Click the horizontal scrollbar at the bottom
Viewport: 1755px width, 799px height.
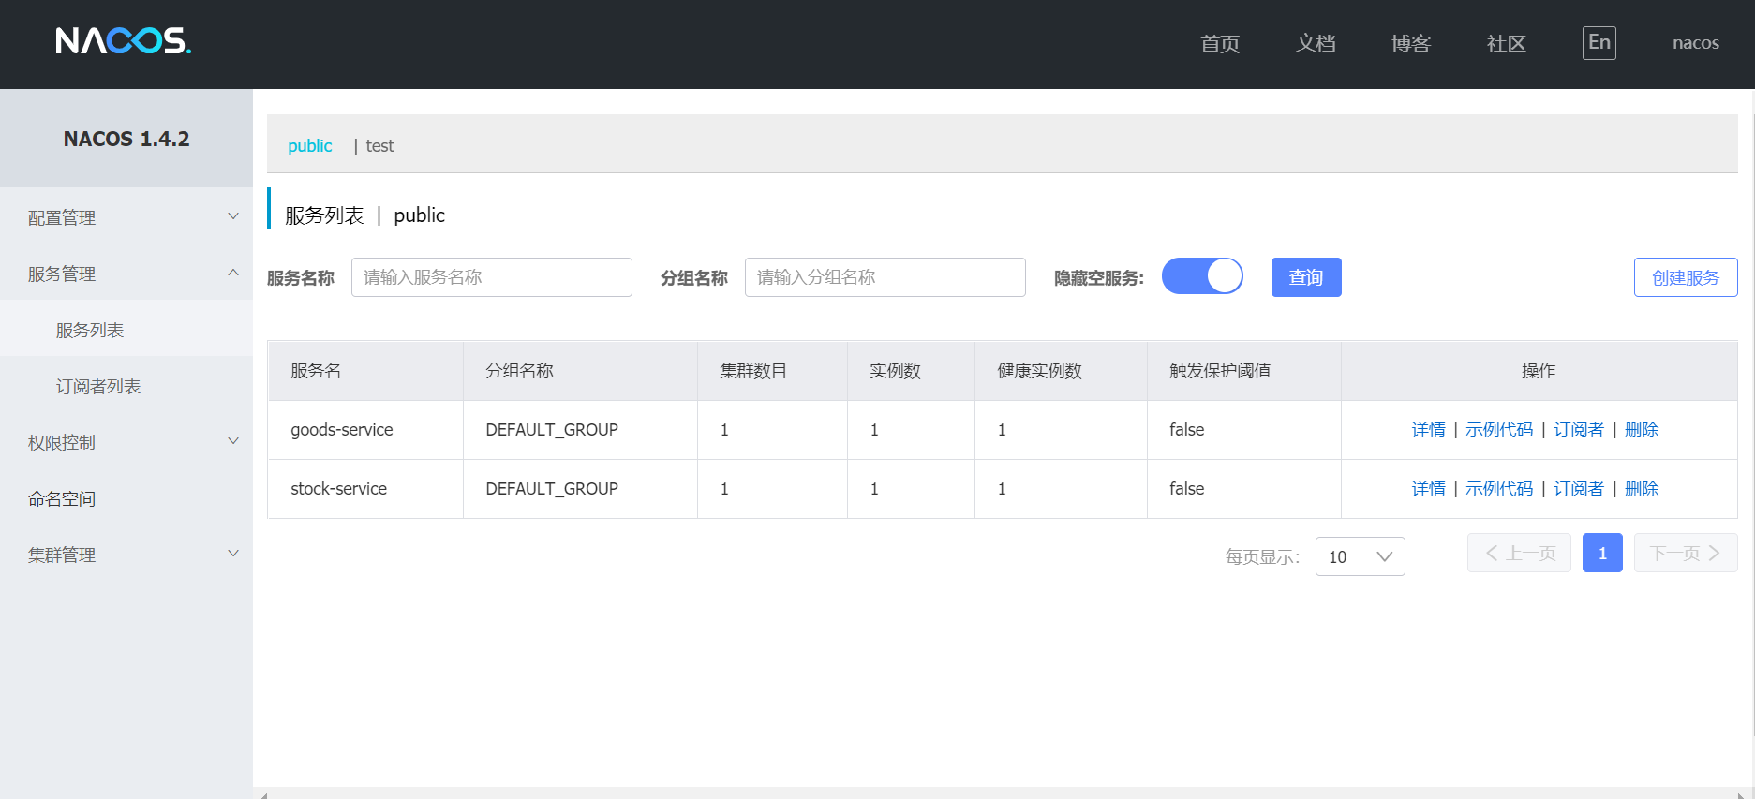(x=1003, y=793)
